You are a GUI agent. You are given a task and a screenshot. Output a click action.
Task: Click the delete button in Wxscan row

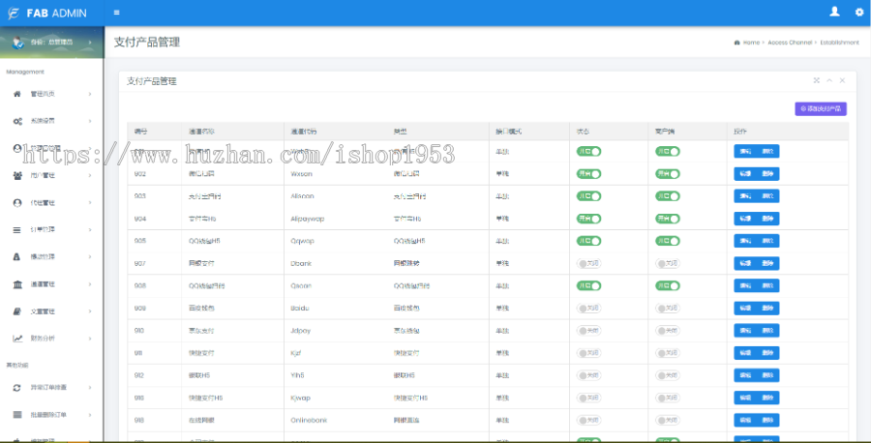pyautogui.click(x=767, y=174)
